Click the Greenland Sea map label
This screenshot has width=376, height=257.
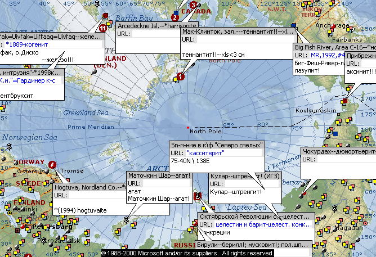86,112
